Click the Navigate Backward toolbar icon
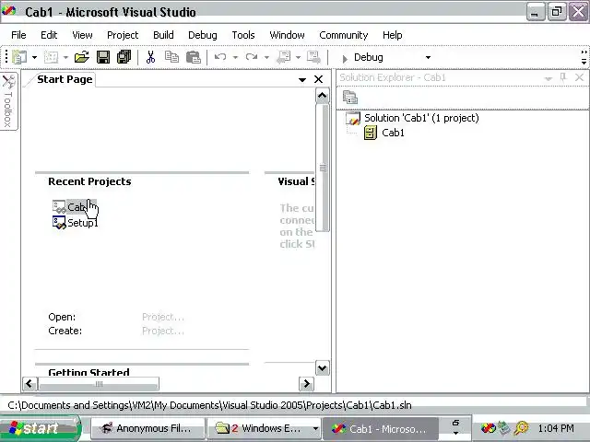 [x=284, y=57]
